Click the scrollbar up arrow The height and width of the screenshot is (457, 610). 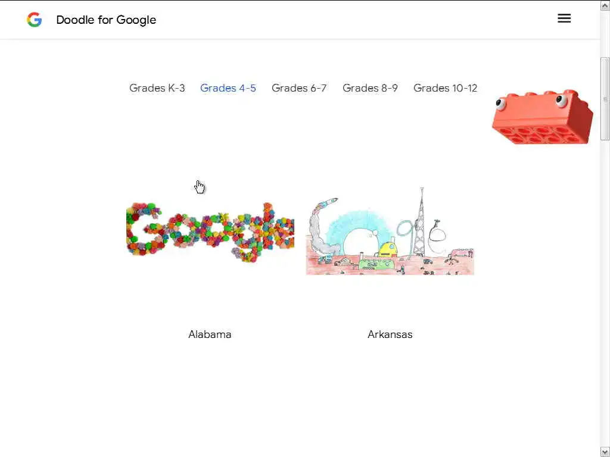point(605,5)
